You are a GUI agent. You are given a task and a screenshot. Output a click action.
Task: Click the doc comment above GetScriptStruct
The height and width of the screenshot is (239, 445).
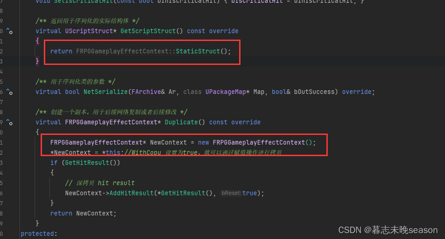click(87, 21)
